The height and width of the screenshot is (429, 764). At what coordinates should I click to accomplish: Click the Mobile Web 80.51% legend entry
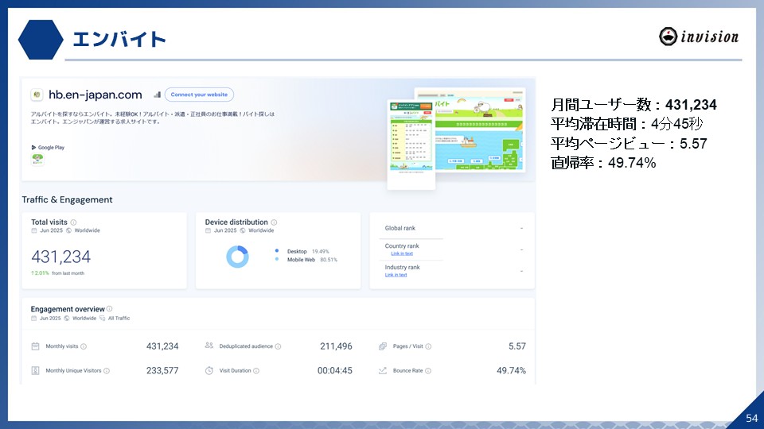click(312, 260)
